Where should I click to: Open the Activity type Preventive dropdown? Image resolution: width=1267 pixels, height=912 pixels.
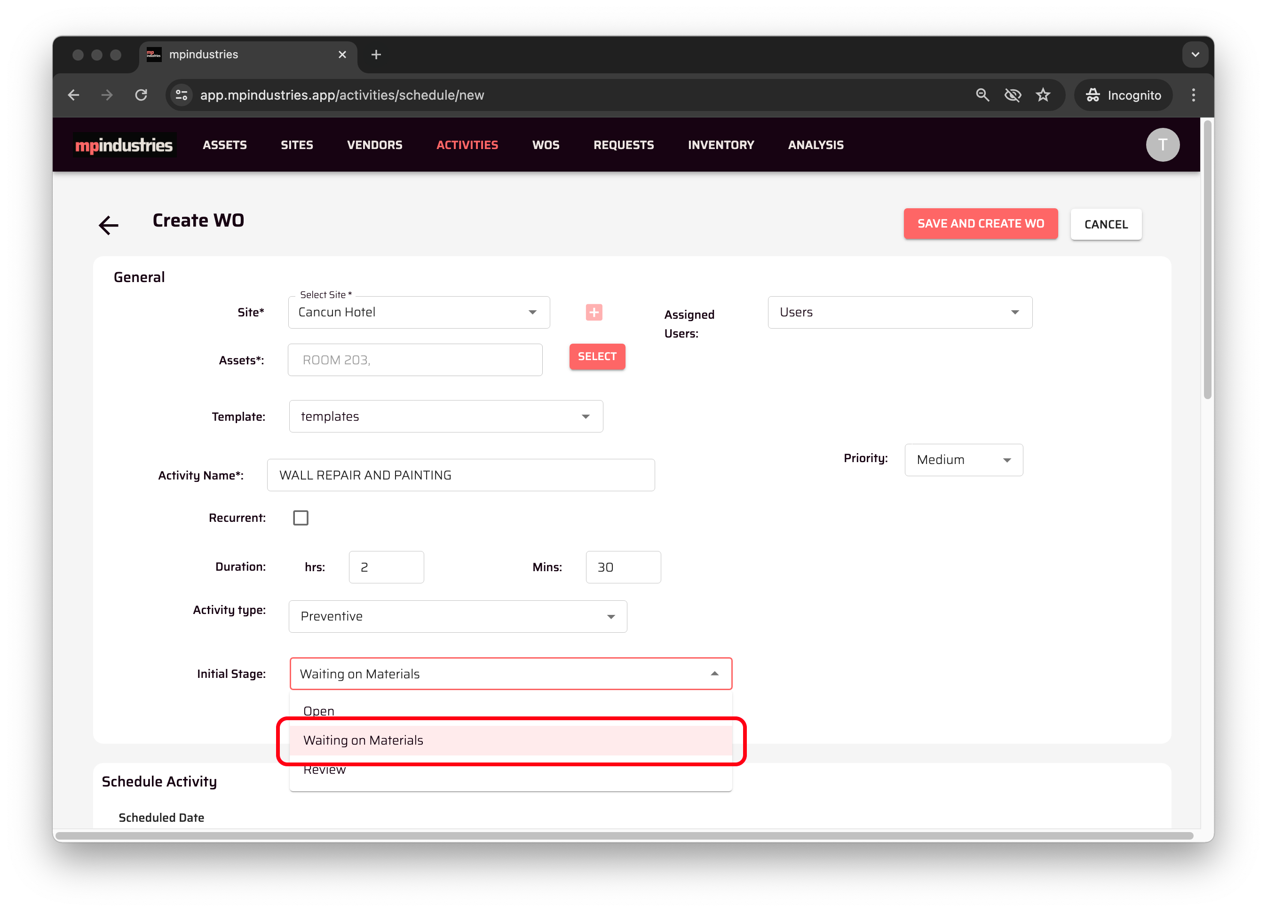coord(457,616)
